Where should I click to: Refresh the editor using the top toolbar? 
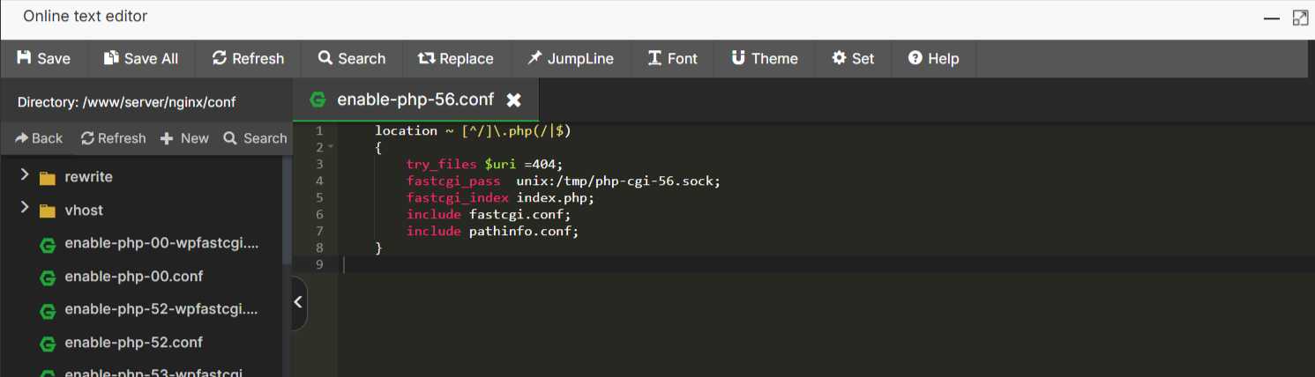248,58
